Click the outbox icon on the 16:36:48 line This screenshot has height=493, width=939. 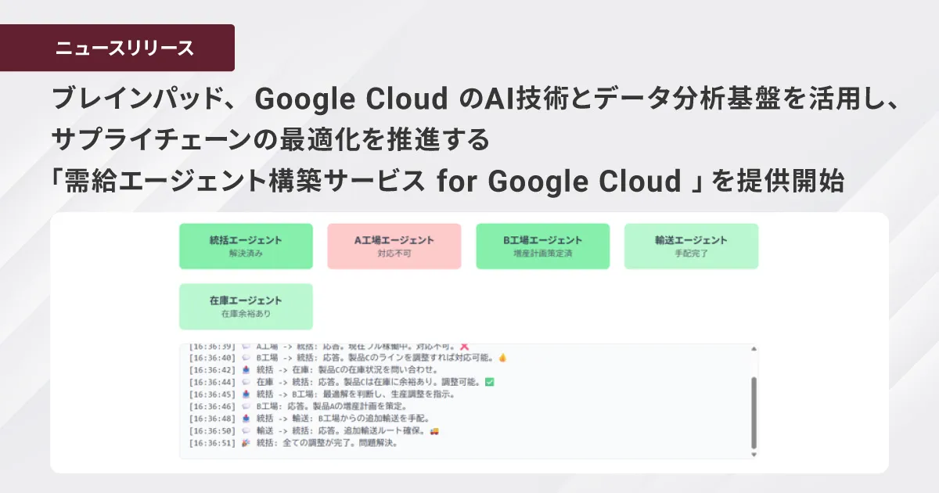point(246,419)
